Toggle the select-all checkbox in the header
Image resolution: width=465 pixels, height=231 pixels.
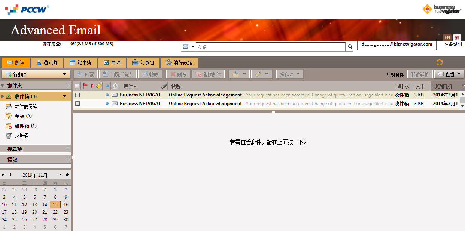[x=77, y=86]
